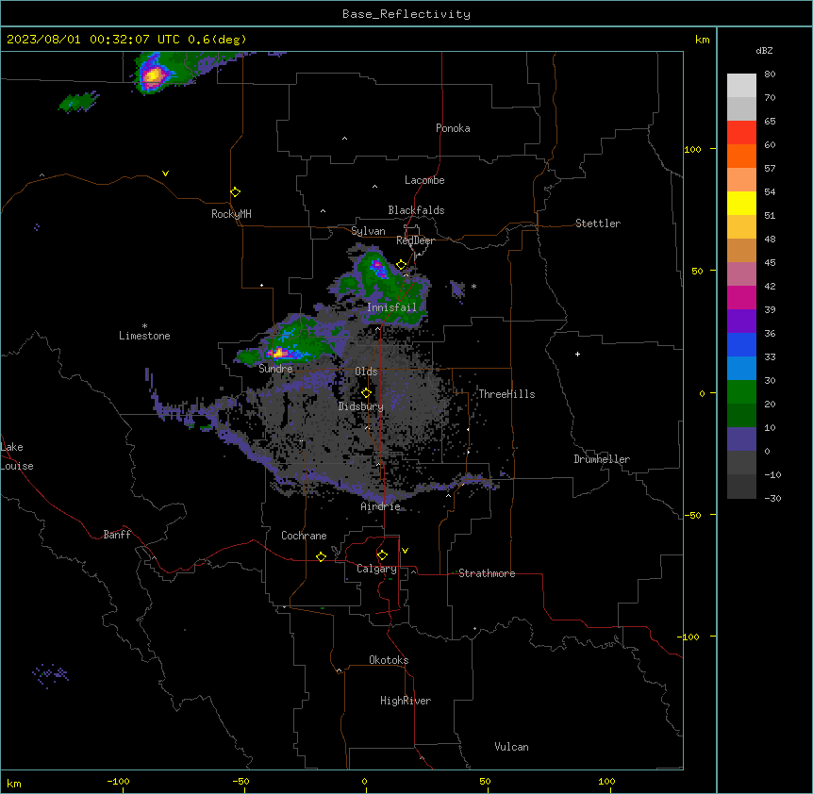This screenshot has width=813, height=794.
Task: Pick the dark orange swatch between 60 and 57
Action: coord(741,156)
